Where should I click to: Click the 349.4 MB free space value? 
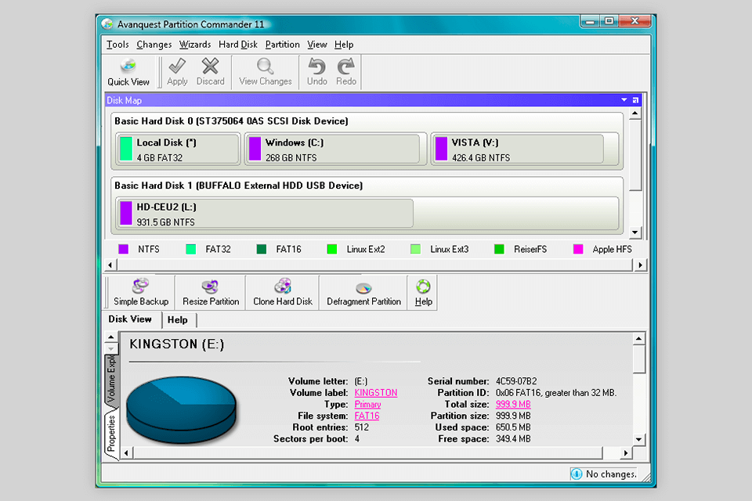(513, 438)
